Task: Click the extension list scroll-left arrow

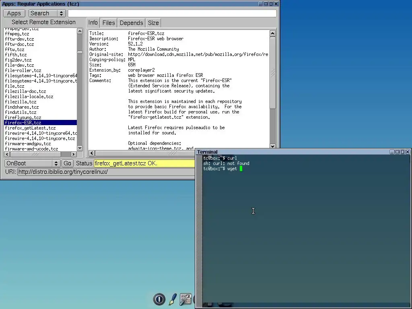Action: pyautogui.click(x=7, y=154)
